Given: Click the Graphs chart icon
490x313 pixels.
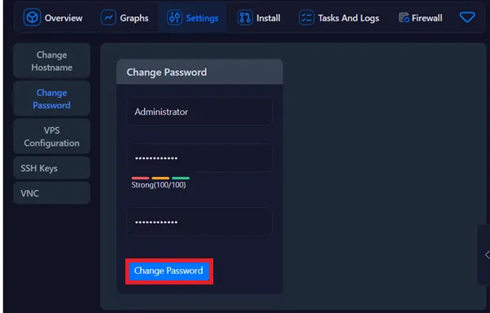Looking at the screenshot, I should pyautogui.click(x=108, y=18).
